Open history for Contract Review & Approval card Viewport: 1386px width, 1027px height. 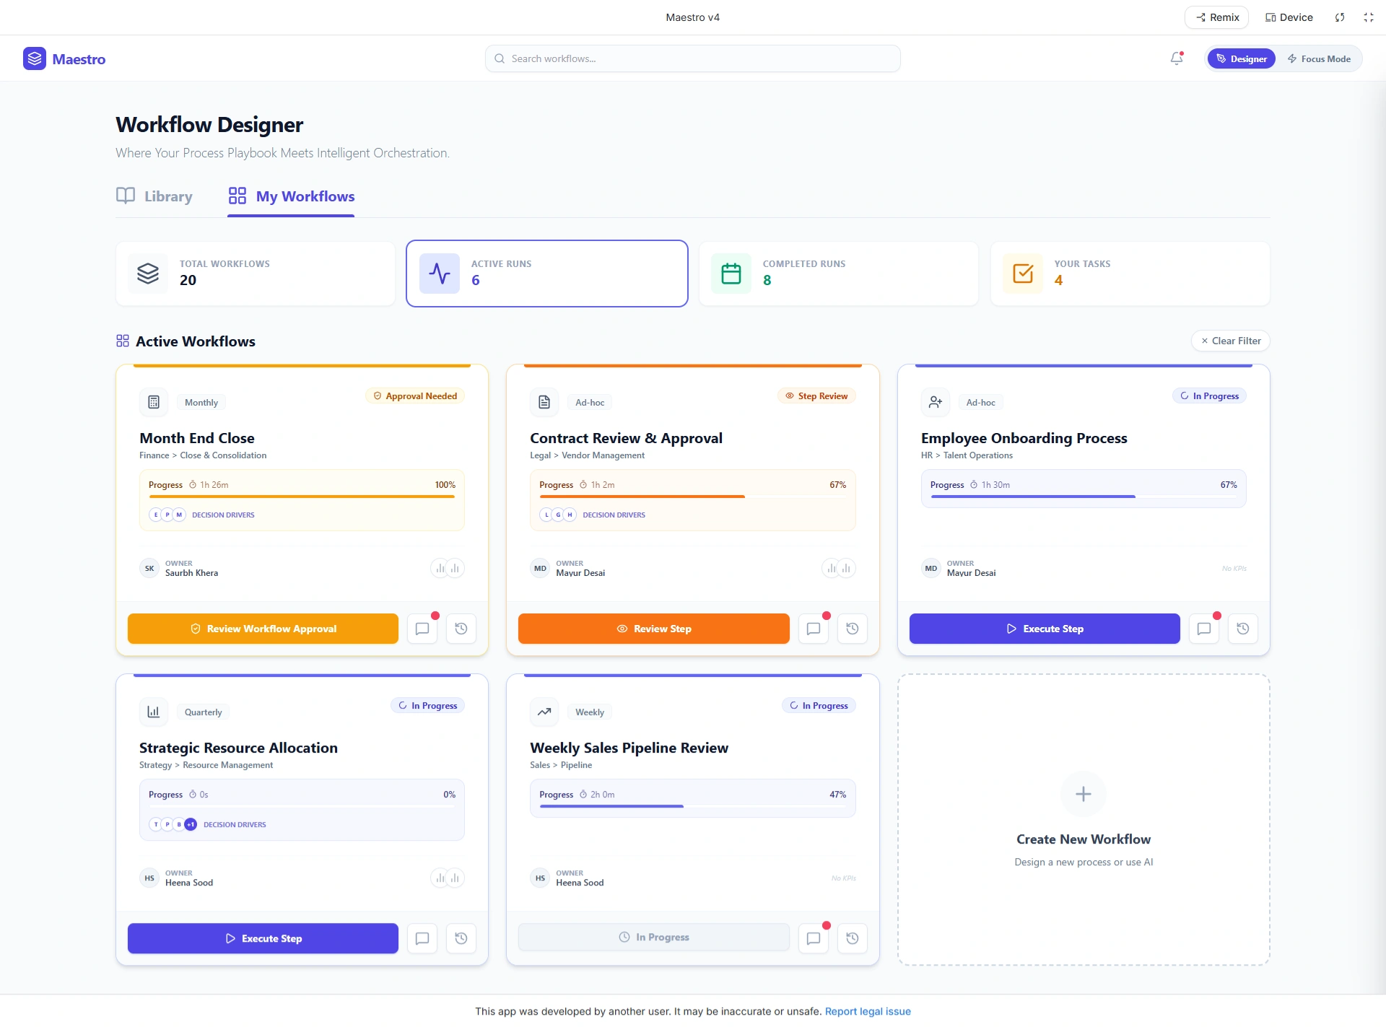pos(852,629)
